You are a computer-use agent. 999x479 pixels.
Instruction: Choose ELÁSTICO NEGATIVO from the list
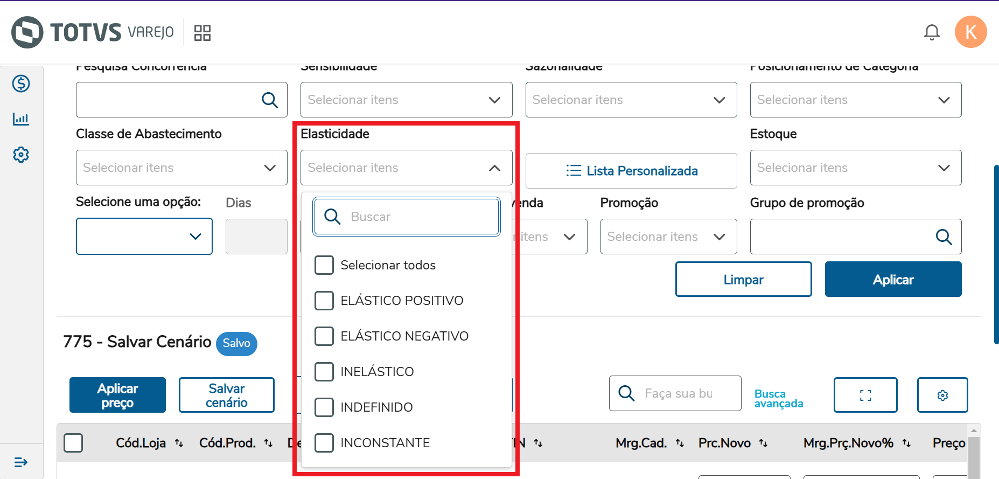pyautogui.click(x=324, y=336)
